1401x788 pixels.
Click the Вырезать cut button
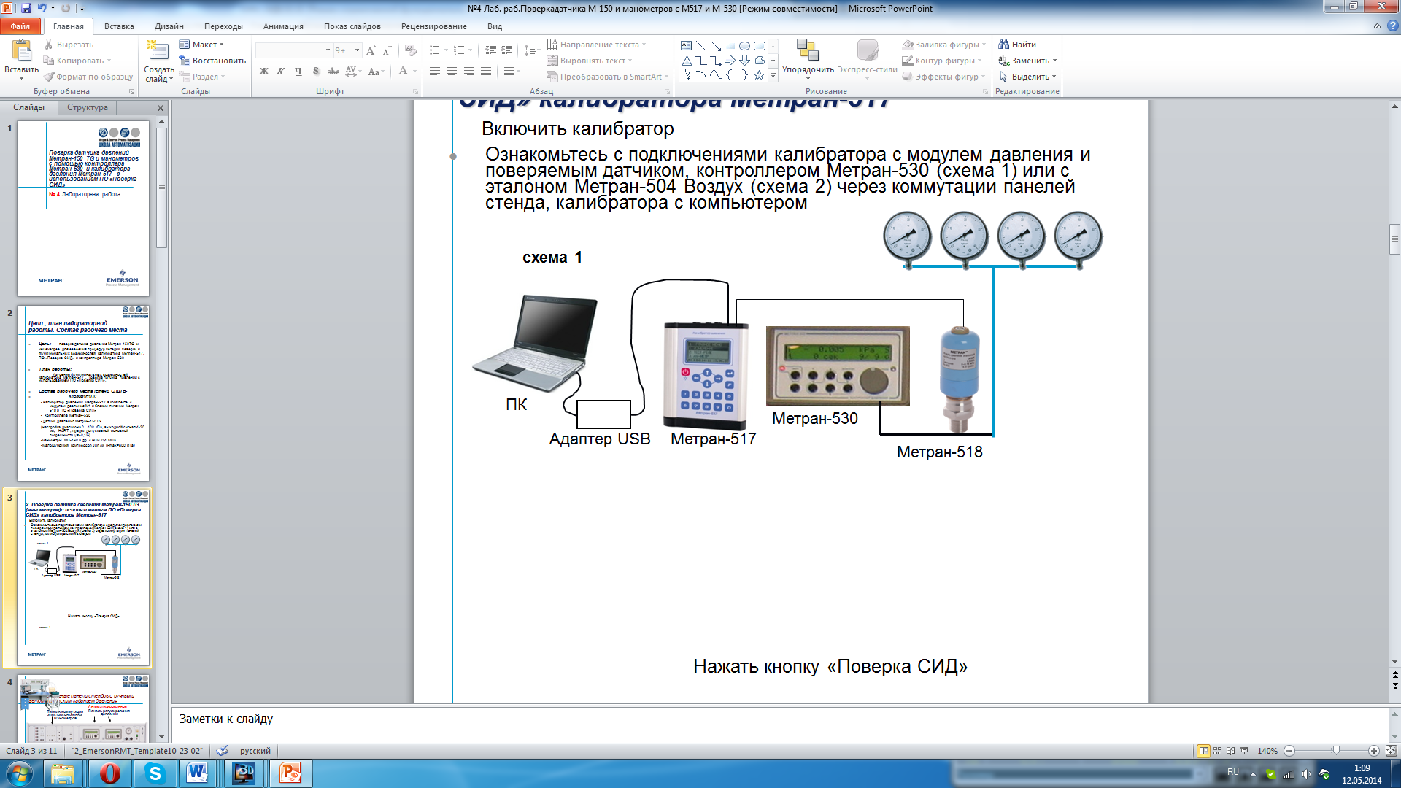click(x=69, y=45)
